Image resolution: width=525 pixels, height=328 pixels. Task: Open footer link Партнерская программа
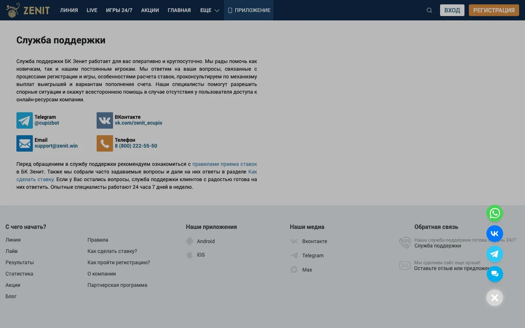pos(117,285)
